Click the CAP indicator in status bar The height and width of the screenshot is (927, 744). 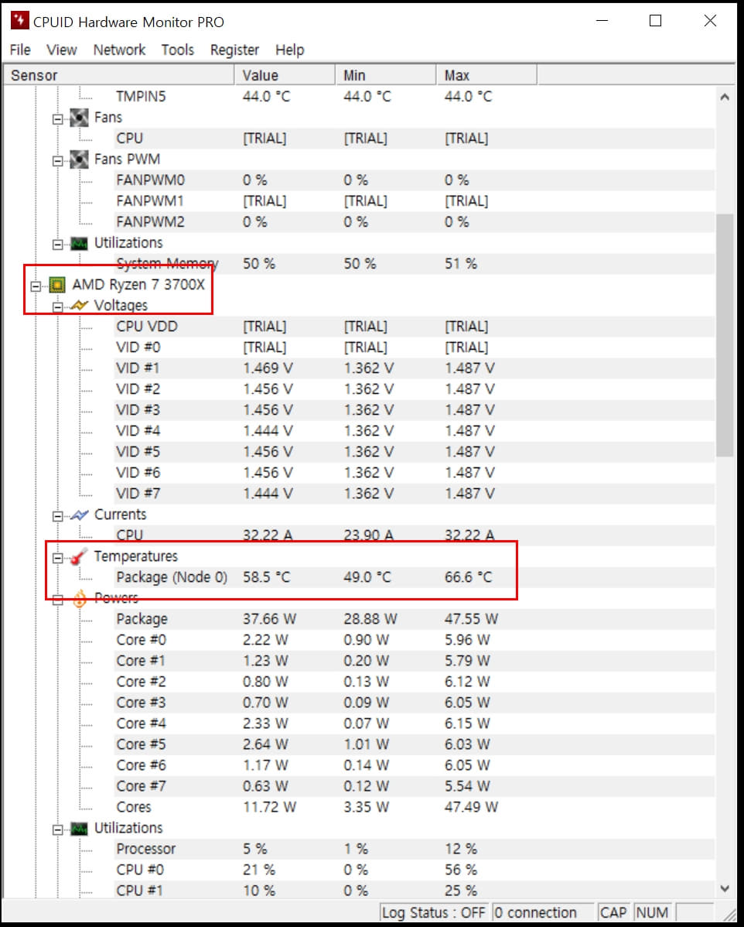pyautogui.click(x=613, y=913)
